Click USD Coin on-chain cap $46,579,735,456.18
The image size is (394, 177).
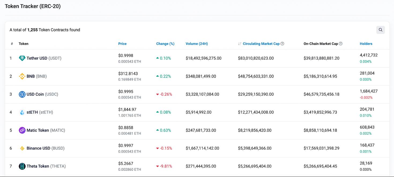(322, 94)
